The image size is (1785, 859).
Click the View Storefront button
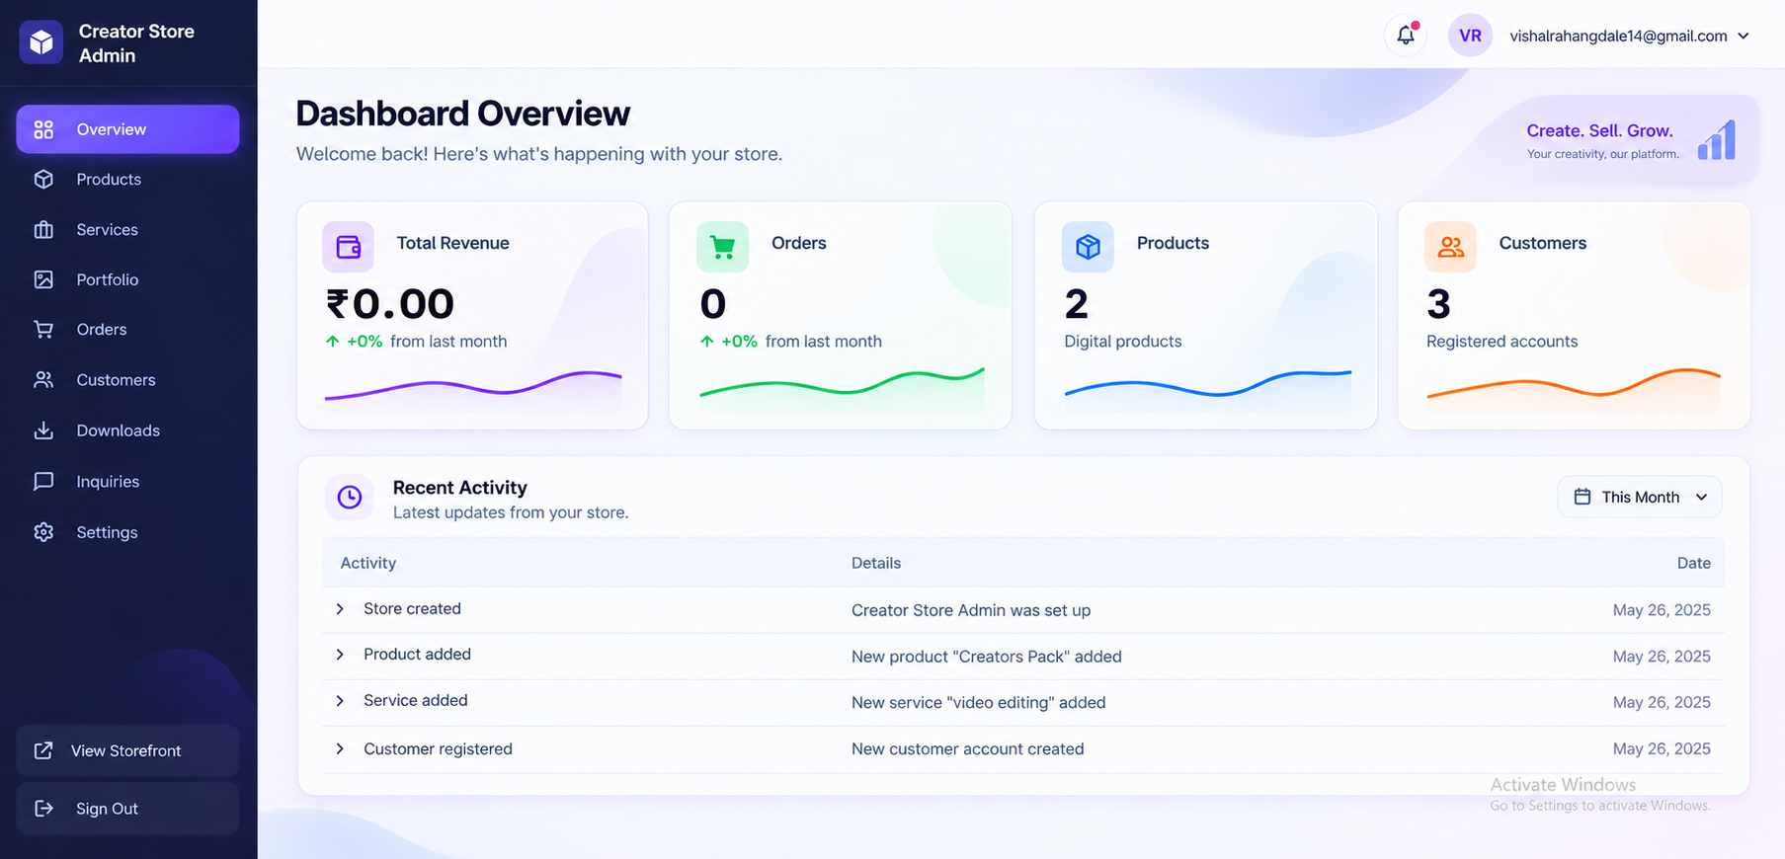coord(127,750)
